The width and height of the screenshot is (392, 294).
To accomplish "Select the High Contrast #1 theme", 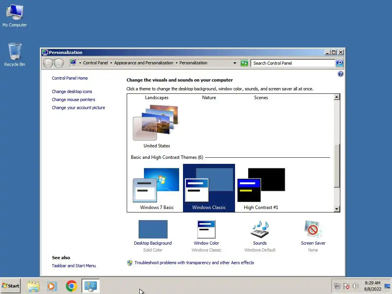I will (x=261, y=189).
